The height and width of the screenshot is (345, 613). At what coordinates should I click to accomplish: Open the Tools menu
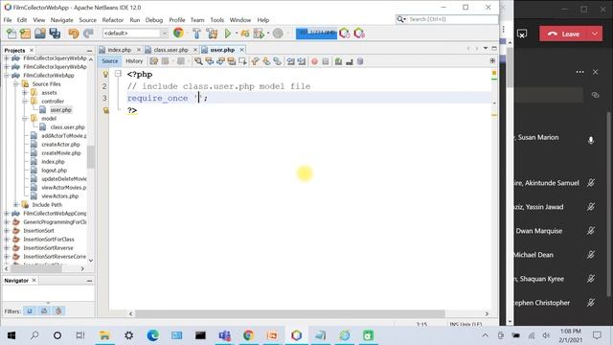coord(217,19)
